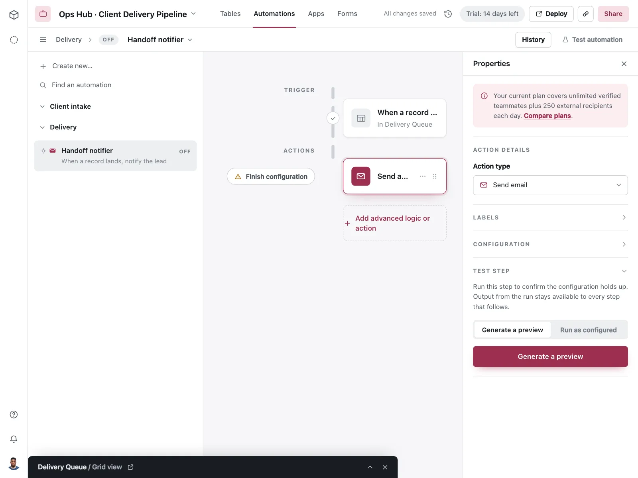The image size is (638, 478).
Task: Switch to the Apps tab
Action: point(316,14)
